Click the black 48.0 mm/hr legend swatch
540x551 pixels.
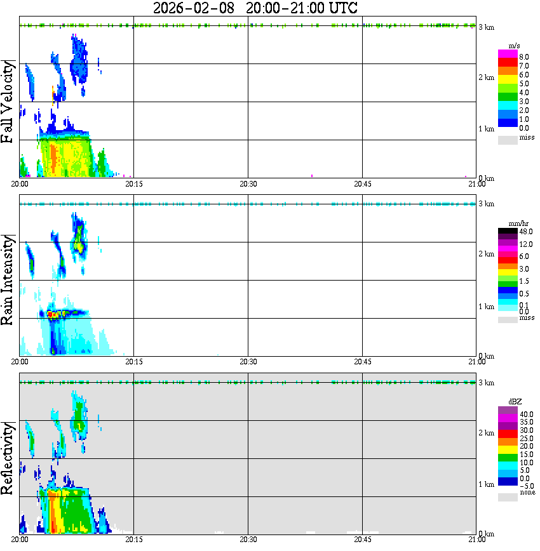pyautogui.click(x=508, y=231)
